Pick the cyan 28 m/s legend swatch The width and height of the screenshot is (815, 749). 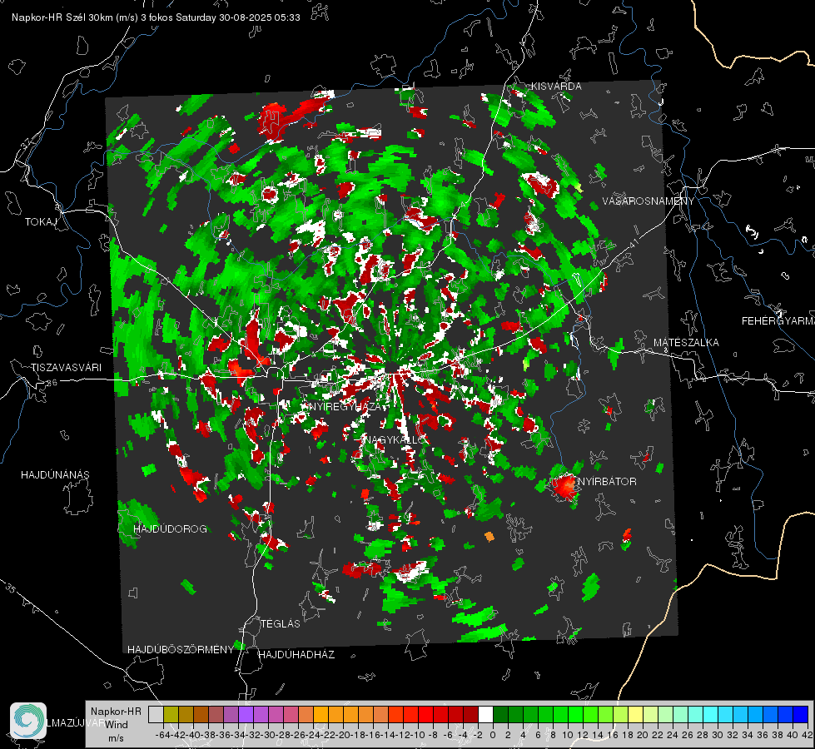(711, 714)
